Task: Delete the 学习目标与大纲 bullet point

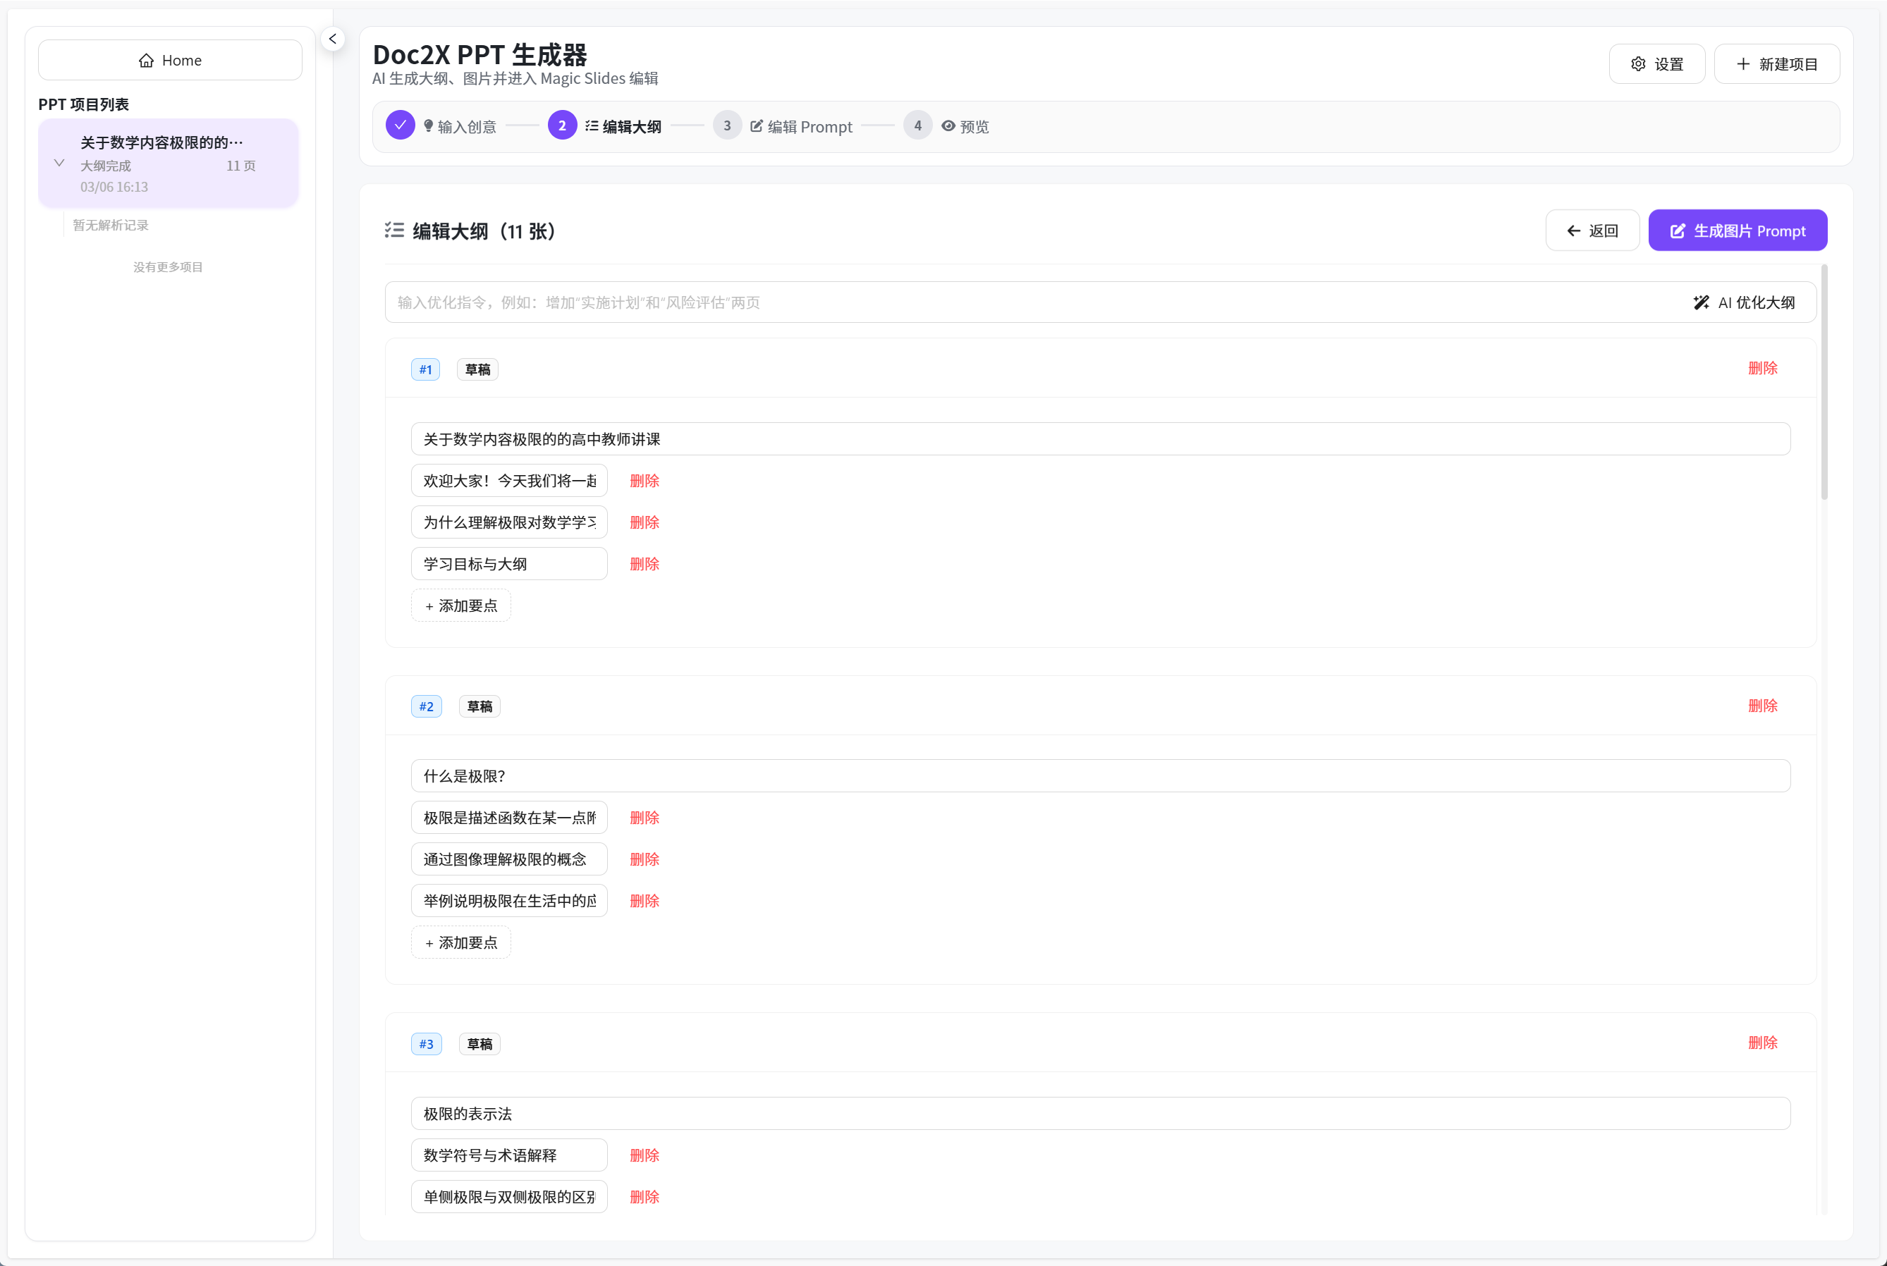Action: click(644, 563)
